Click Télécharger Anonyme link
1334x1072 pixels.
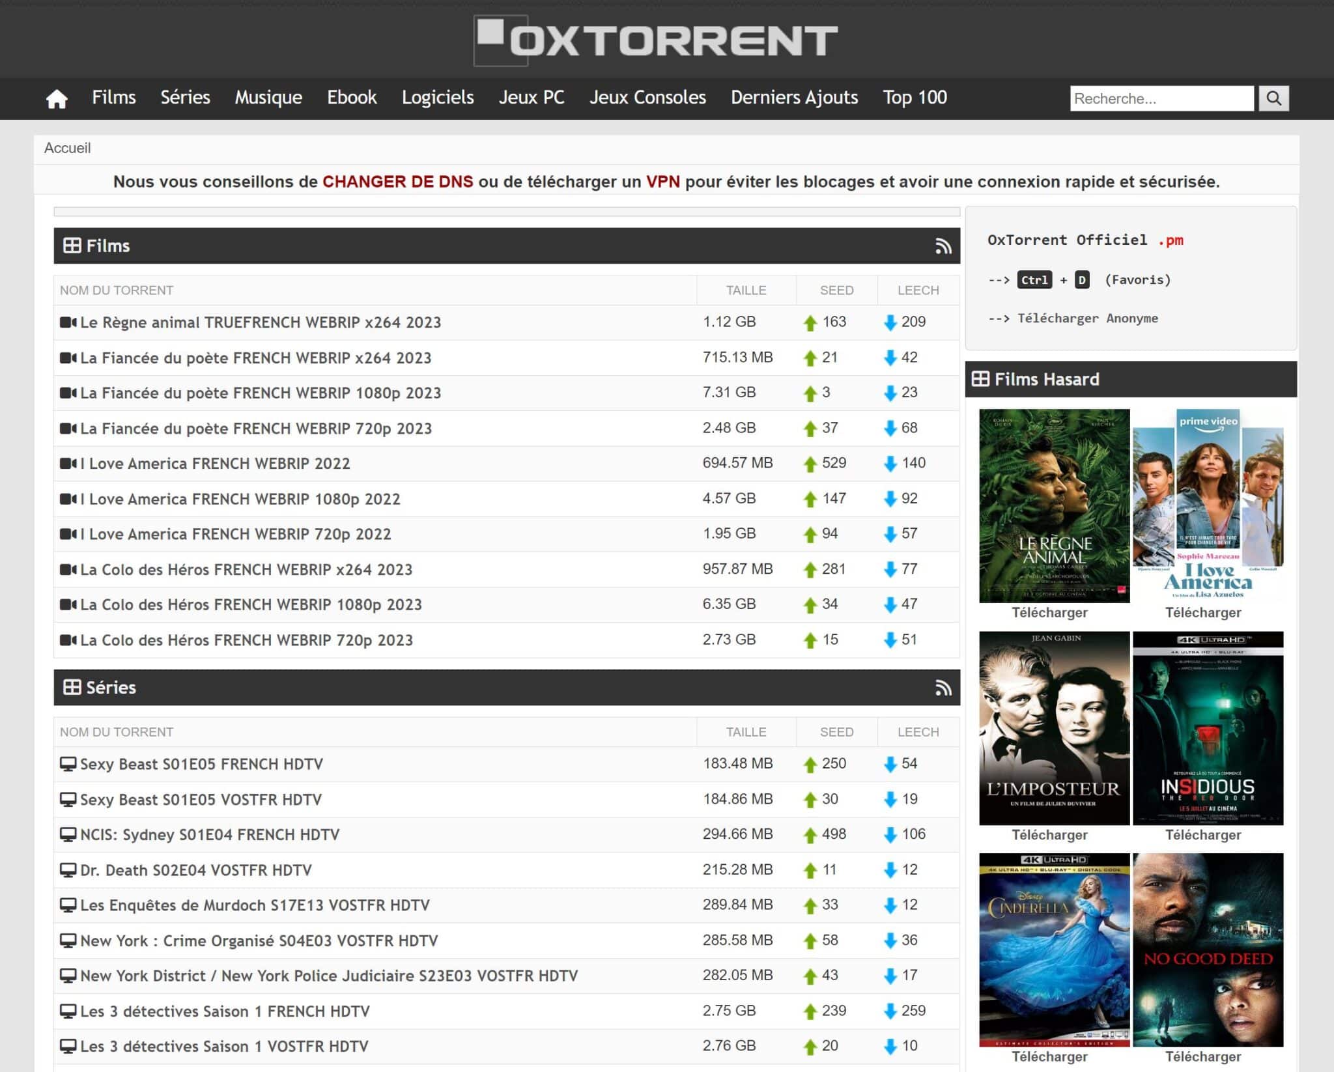pos(1088,318)
